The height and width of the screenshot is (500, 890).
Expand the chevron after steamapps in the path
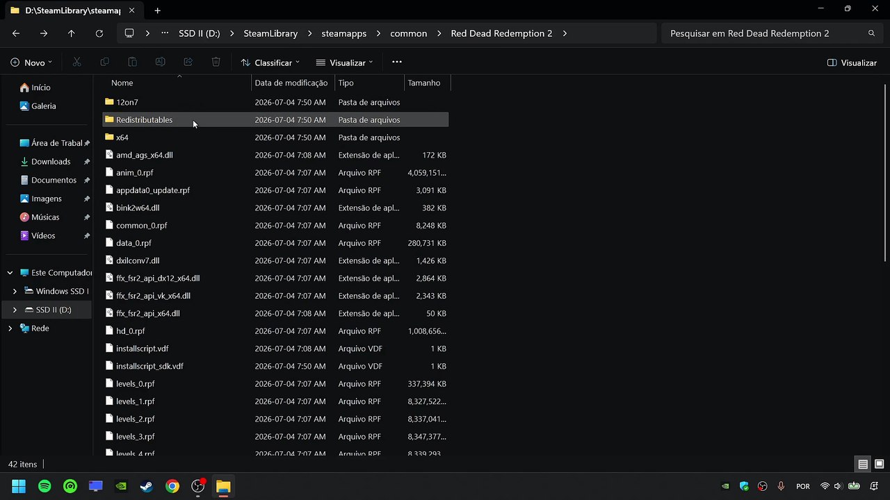[380, 33]
